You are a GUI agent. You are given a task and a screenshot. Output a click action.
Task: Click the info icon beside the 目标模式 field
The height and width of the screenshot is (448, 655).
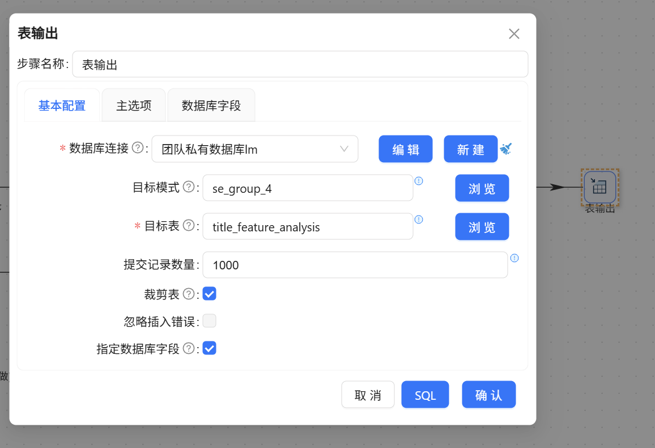419,181
